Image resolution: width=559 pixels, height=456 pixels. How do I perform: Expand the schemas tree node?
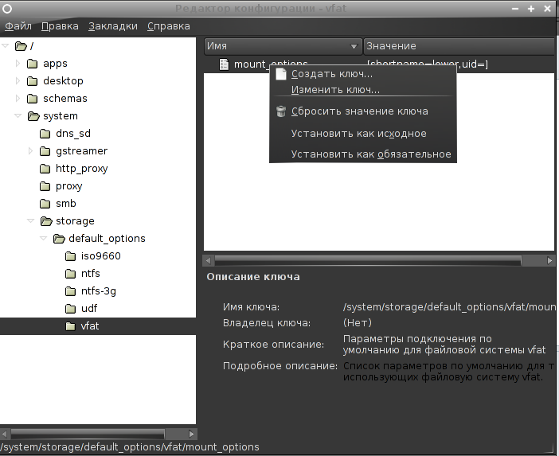[18, 99]
